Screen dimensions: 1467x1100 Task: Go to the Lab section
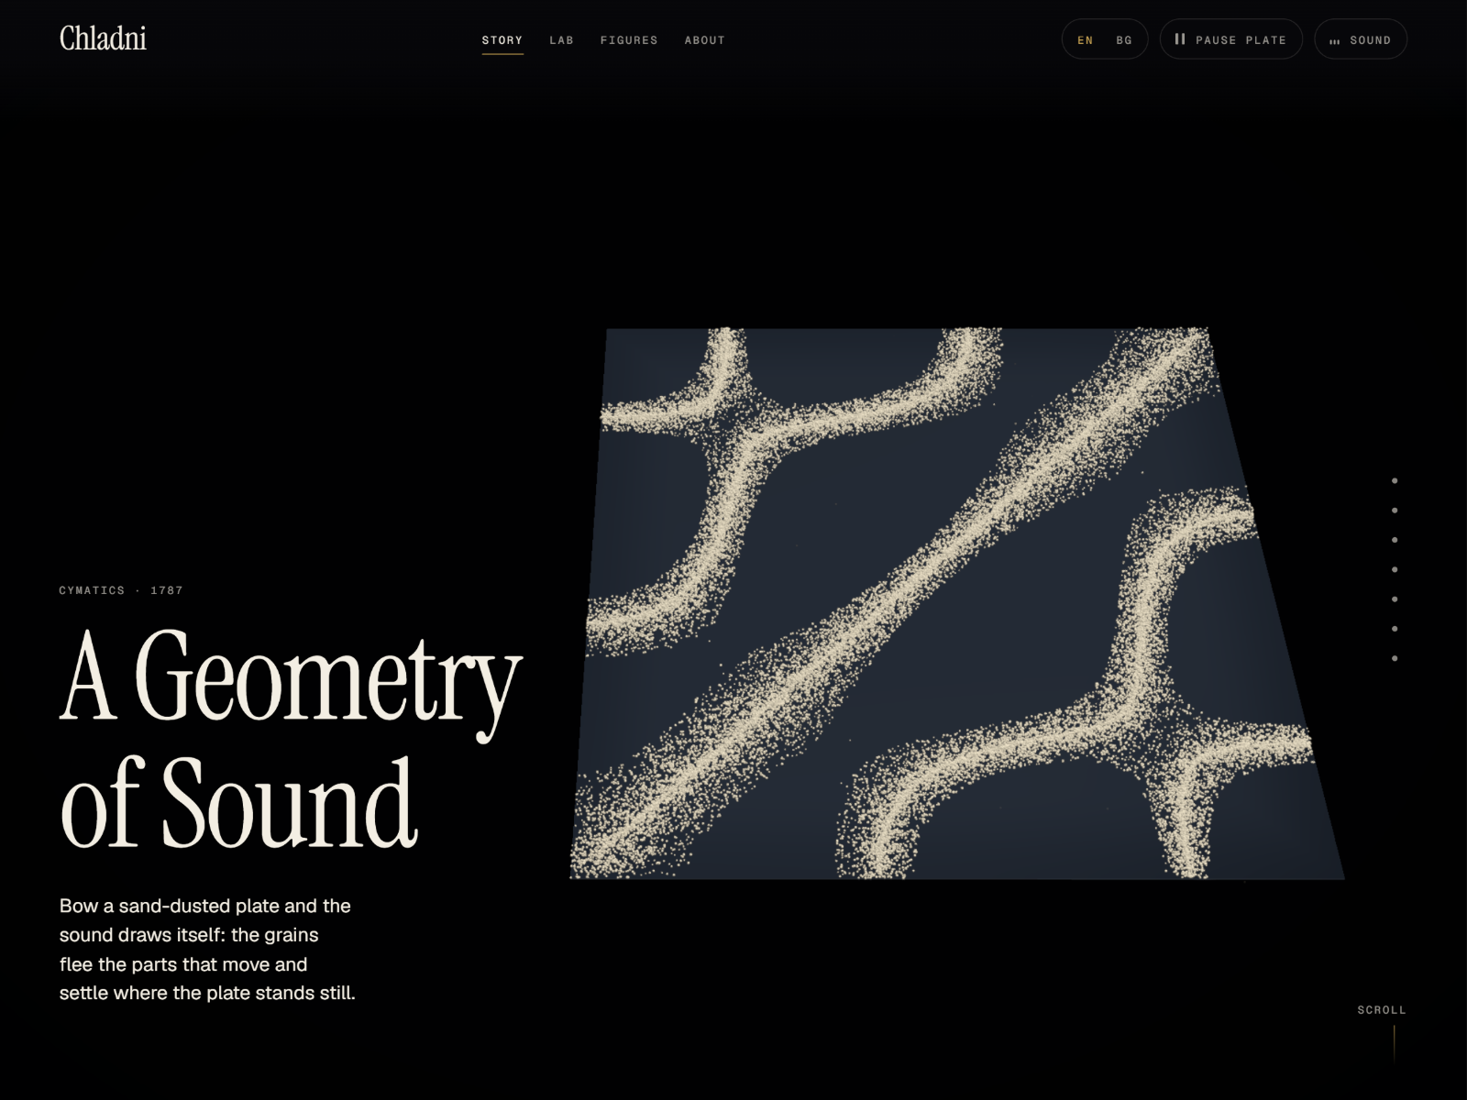pos(561,40)
